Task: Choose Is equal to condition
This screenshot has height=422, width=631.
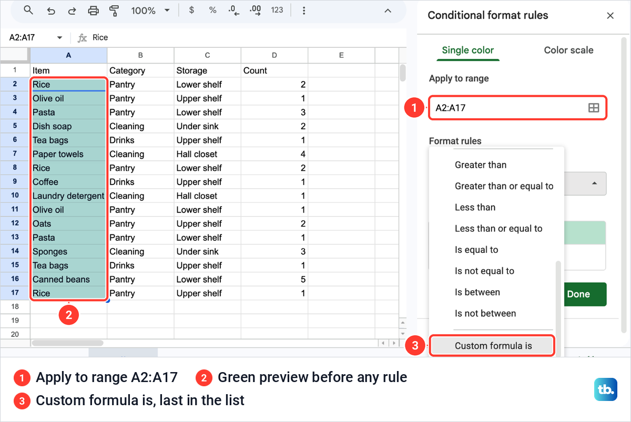Action: click(x=496, y=250)
